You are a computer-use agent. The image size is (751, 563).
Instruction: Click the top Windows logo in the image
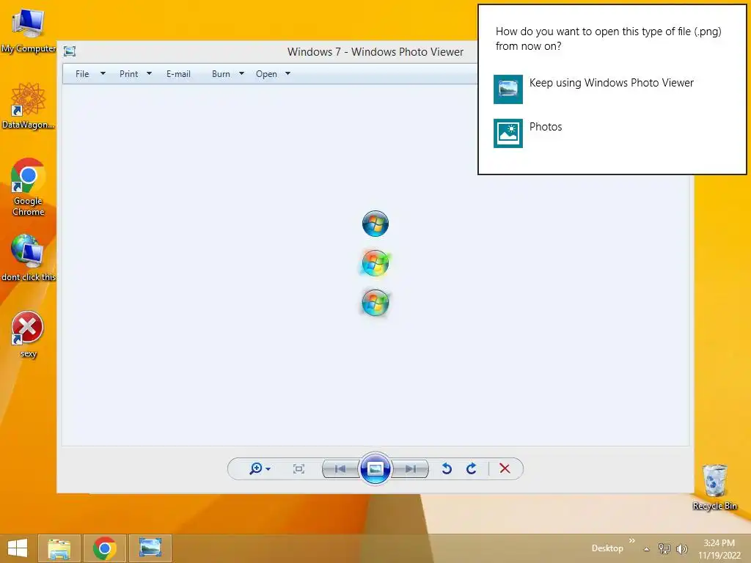click(375, 224)
